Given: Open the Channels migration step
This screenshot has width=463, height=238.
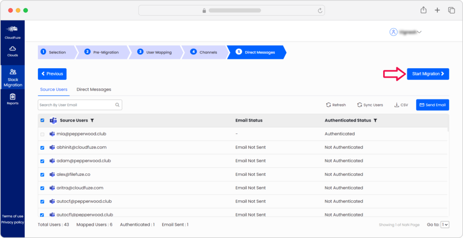Looking at the screenshot, I should (205, 51).
